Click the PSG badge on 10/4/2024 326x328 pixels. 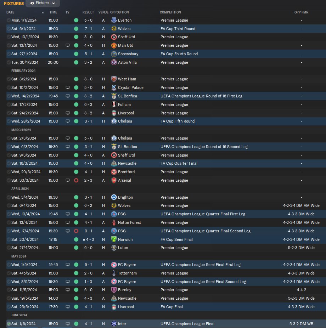click(114, 214)
